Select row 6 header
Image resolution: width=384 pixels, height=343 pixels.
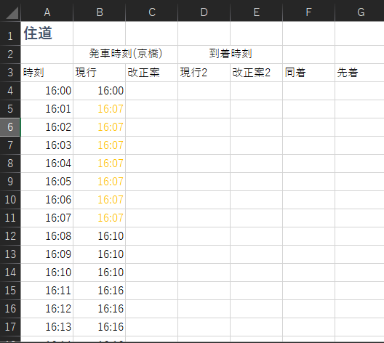click(10, 127)
